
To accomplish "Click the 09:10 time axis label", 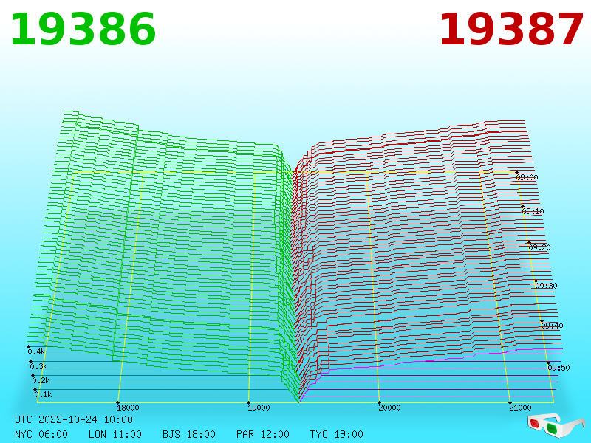I will click(x=533, y=211).
